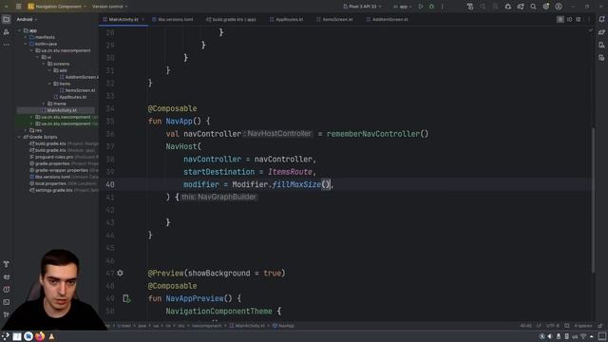
Task: Run NavAppPreview gutter icon at line 49
Action: 126,298
